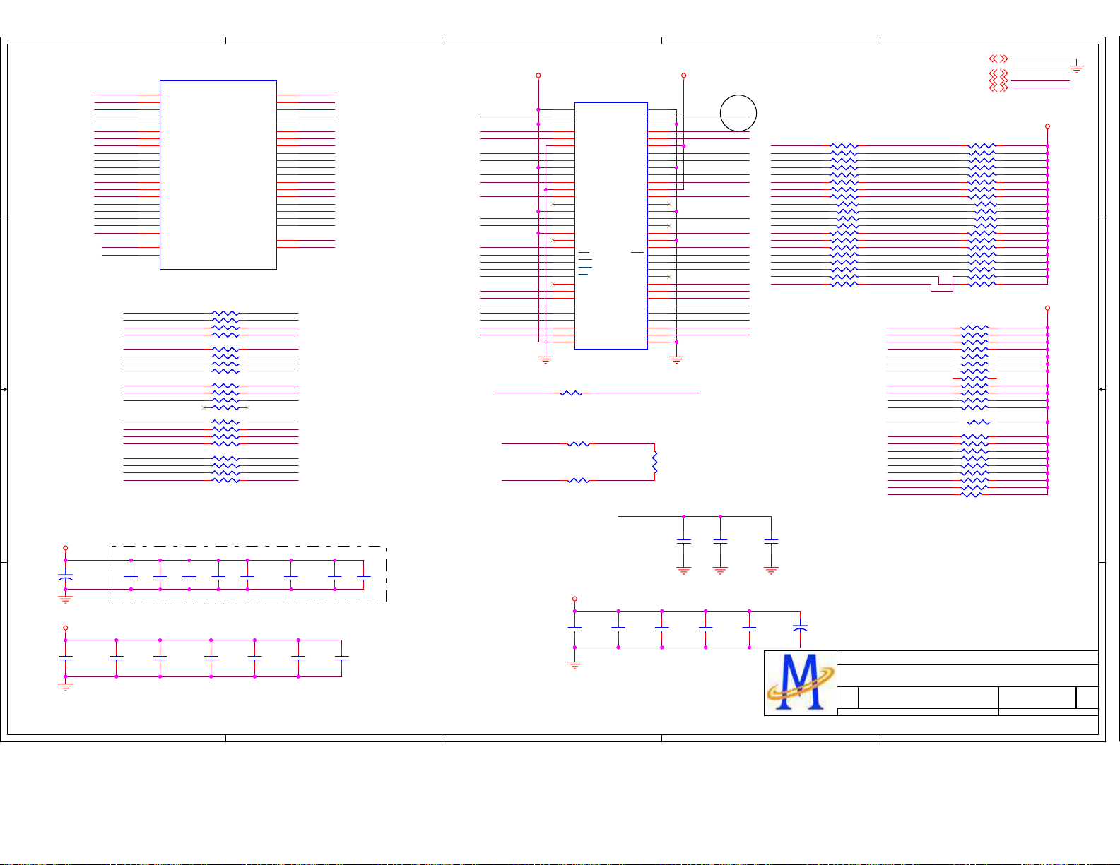
Task: Select the lone vertical resistor symbol
Action: [x=655, y=463]
